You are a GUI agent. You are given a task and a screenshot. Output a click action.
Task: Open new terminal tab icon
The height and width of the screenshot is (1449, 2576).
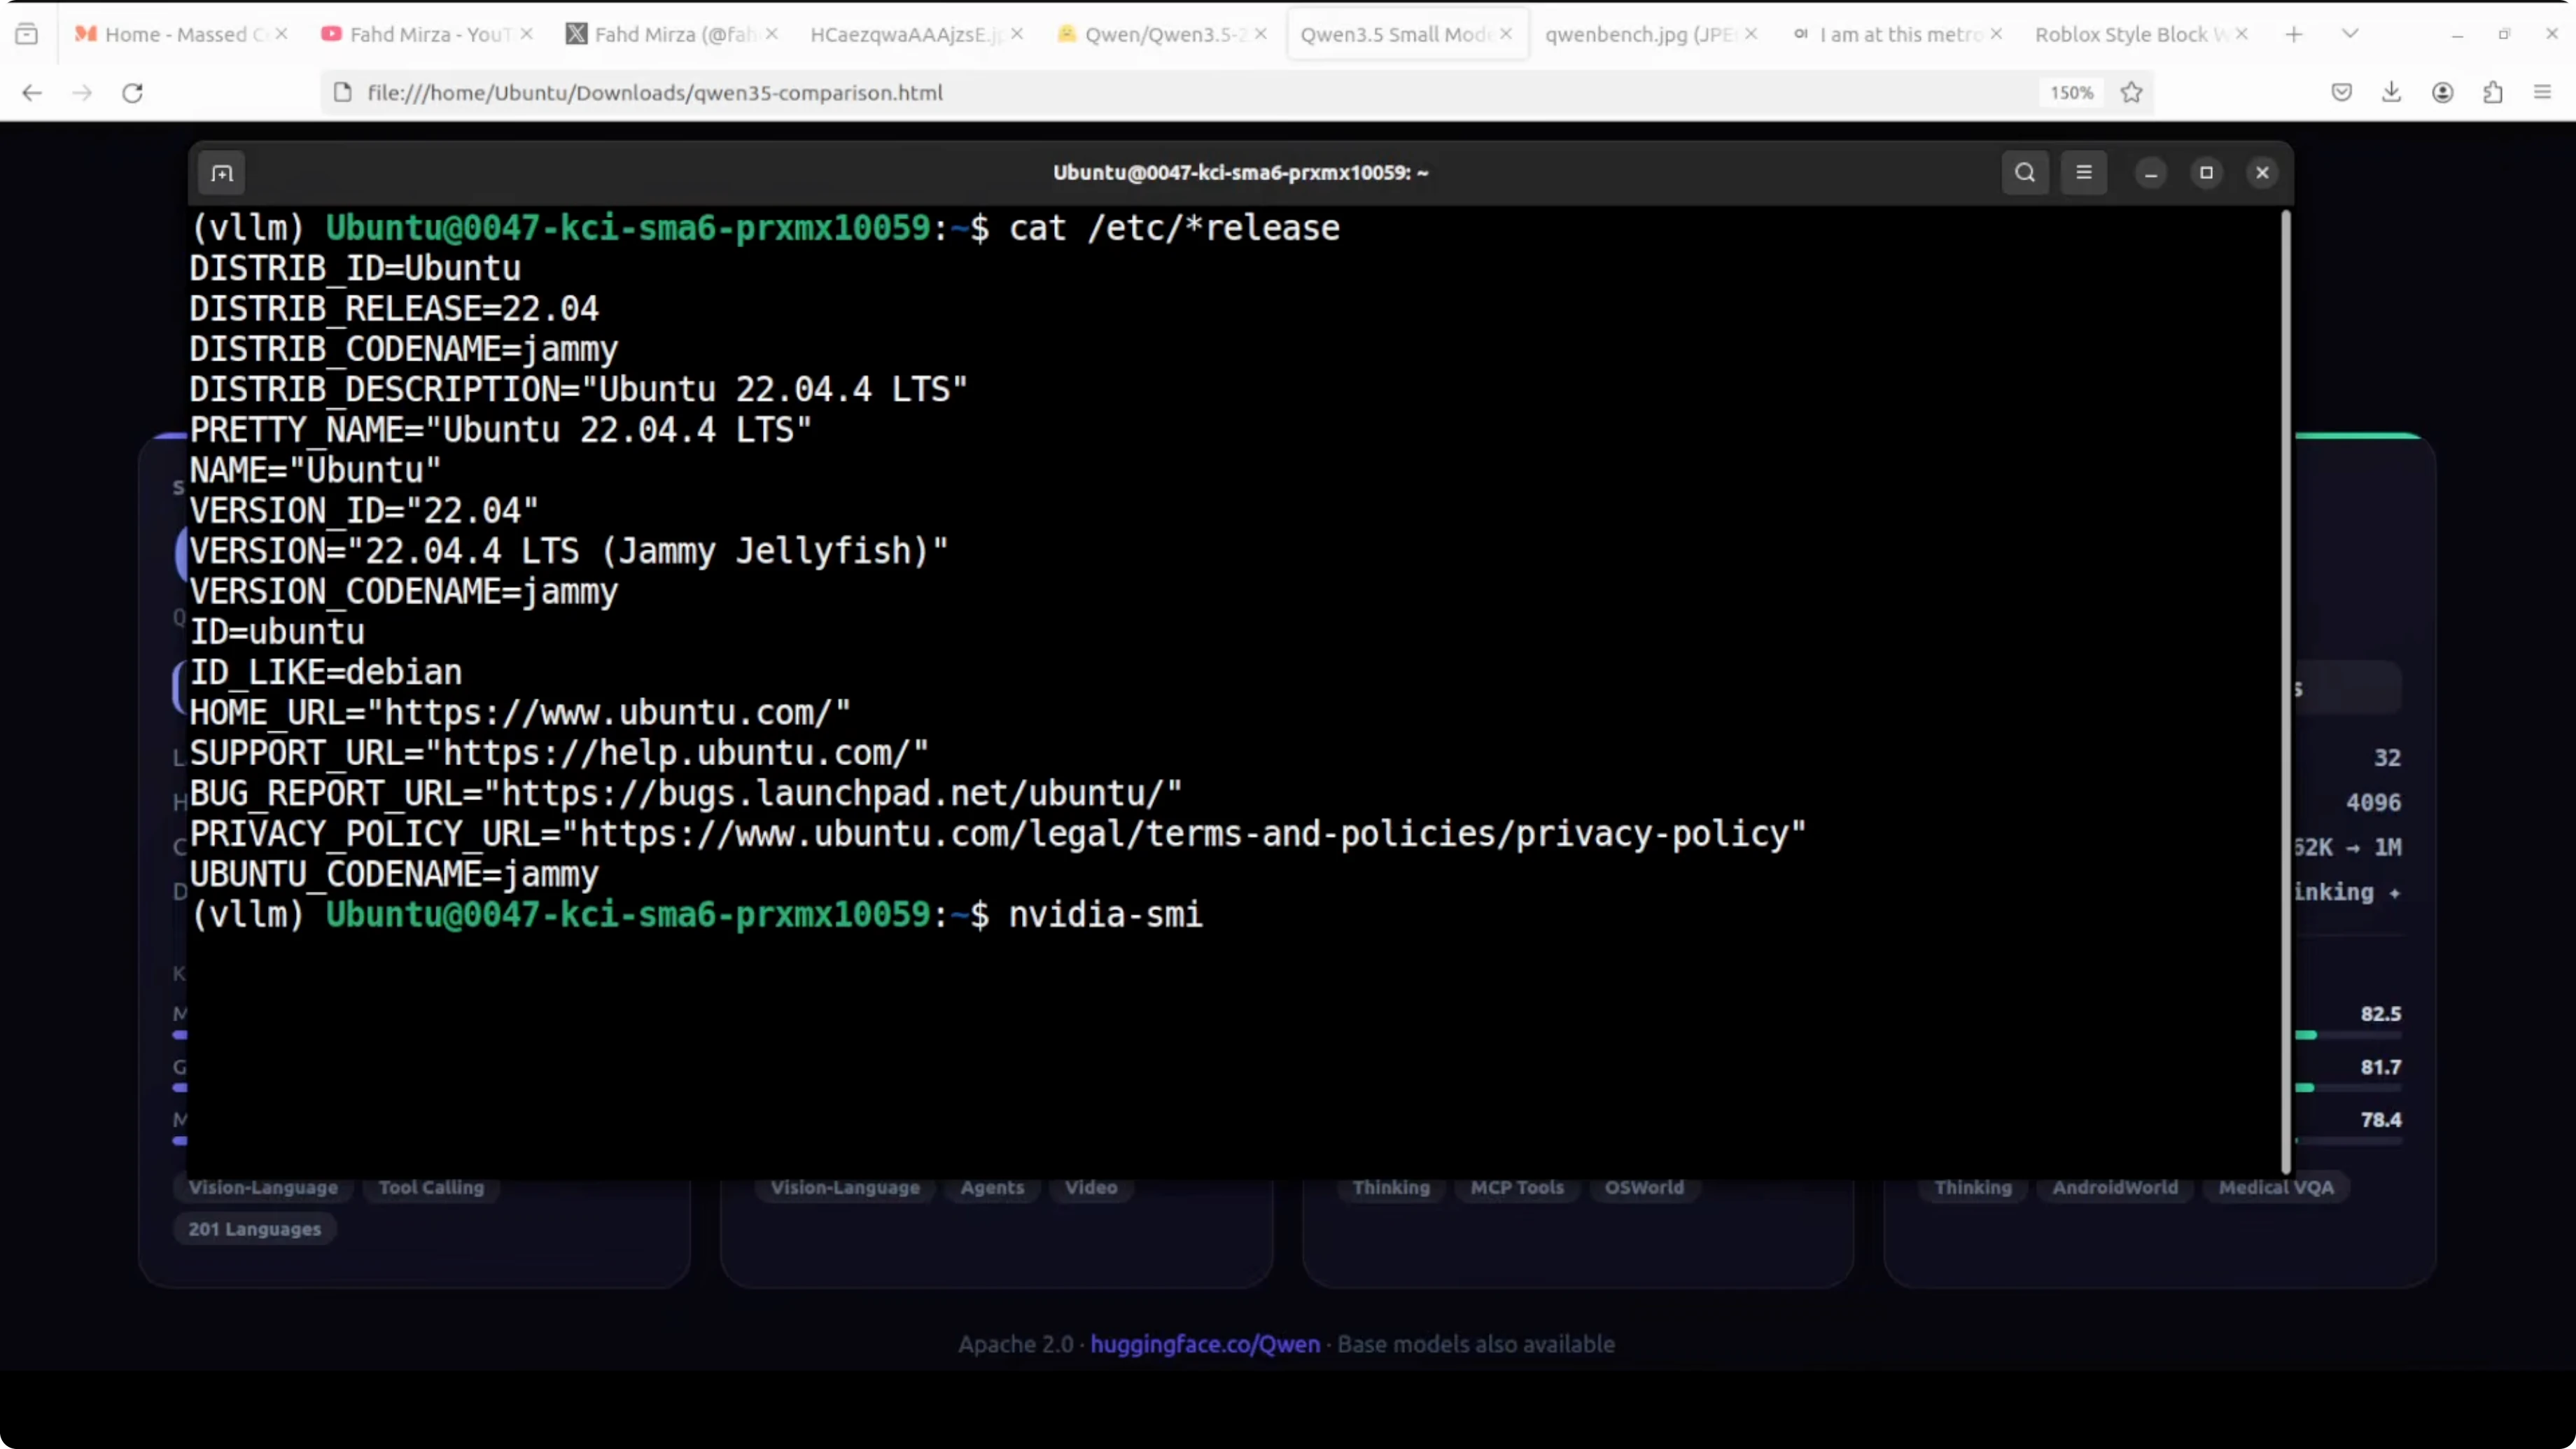[x=222, y=173]
